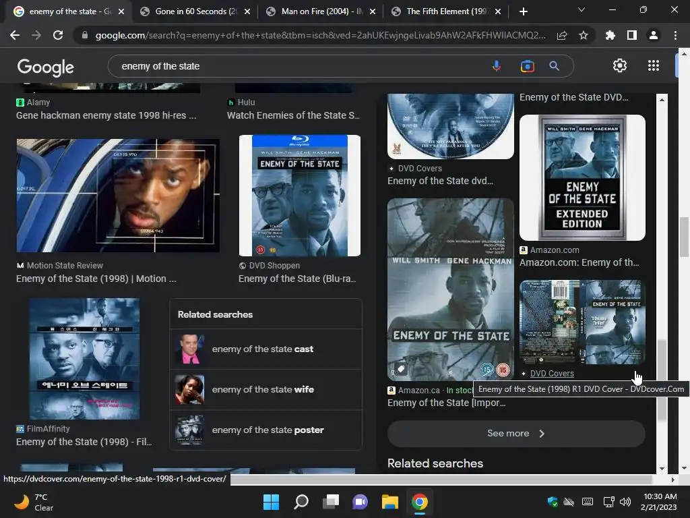Open the clock showing 10:30 AM

click(659, 502)
